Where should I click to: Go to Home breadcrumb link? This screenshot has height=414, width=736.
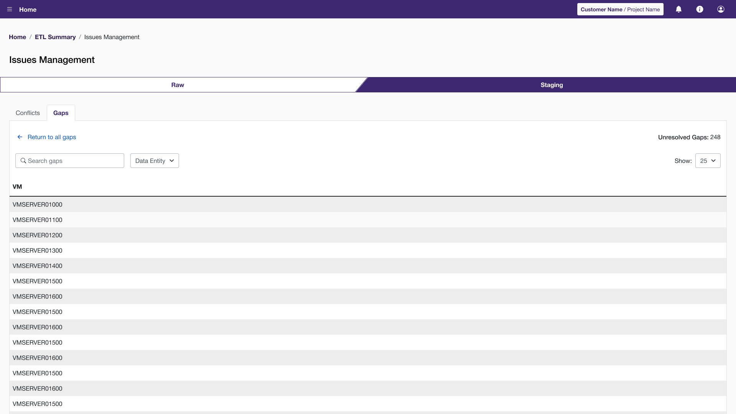[17, 37]
